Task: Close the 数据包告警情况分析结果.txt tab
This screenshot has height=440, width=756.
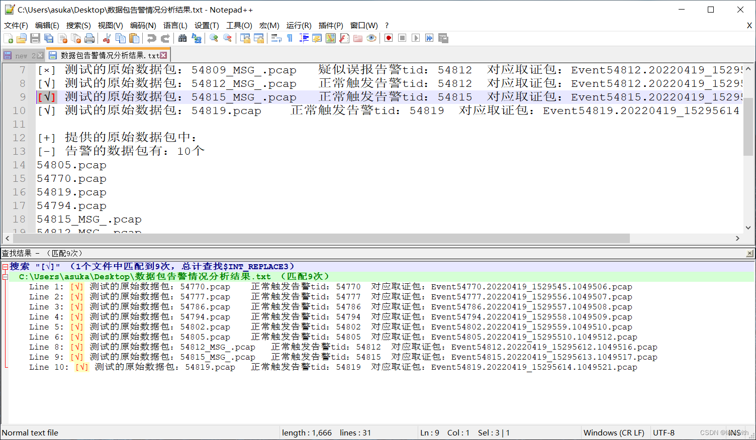Action: 163,55
